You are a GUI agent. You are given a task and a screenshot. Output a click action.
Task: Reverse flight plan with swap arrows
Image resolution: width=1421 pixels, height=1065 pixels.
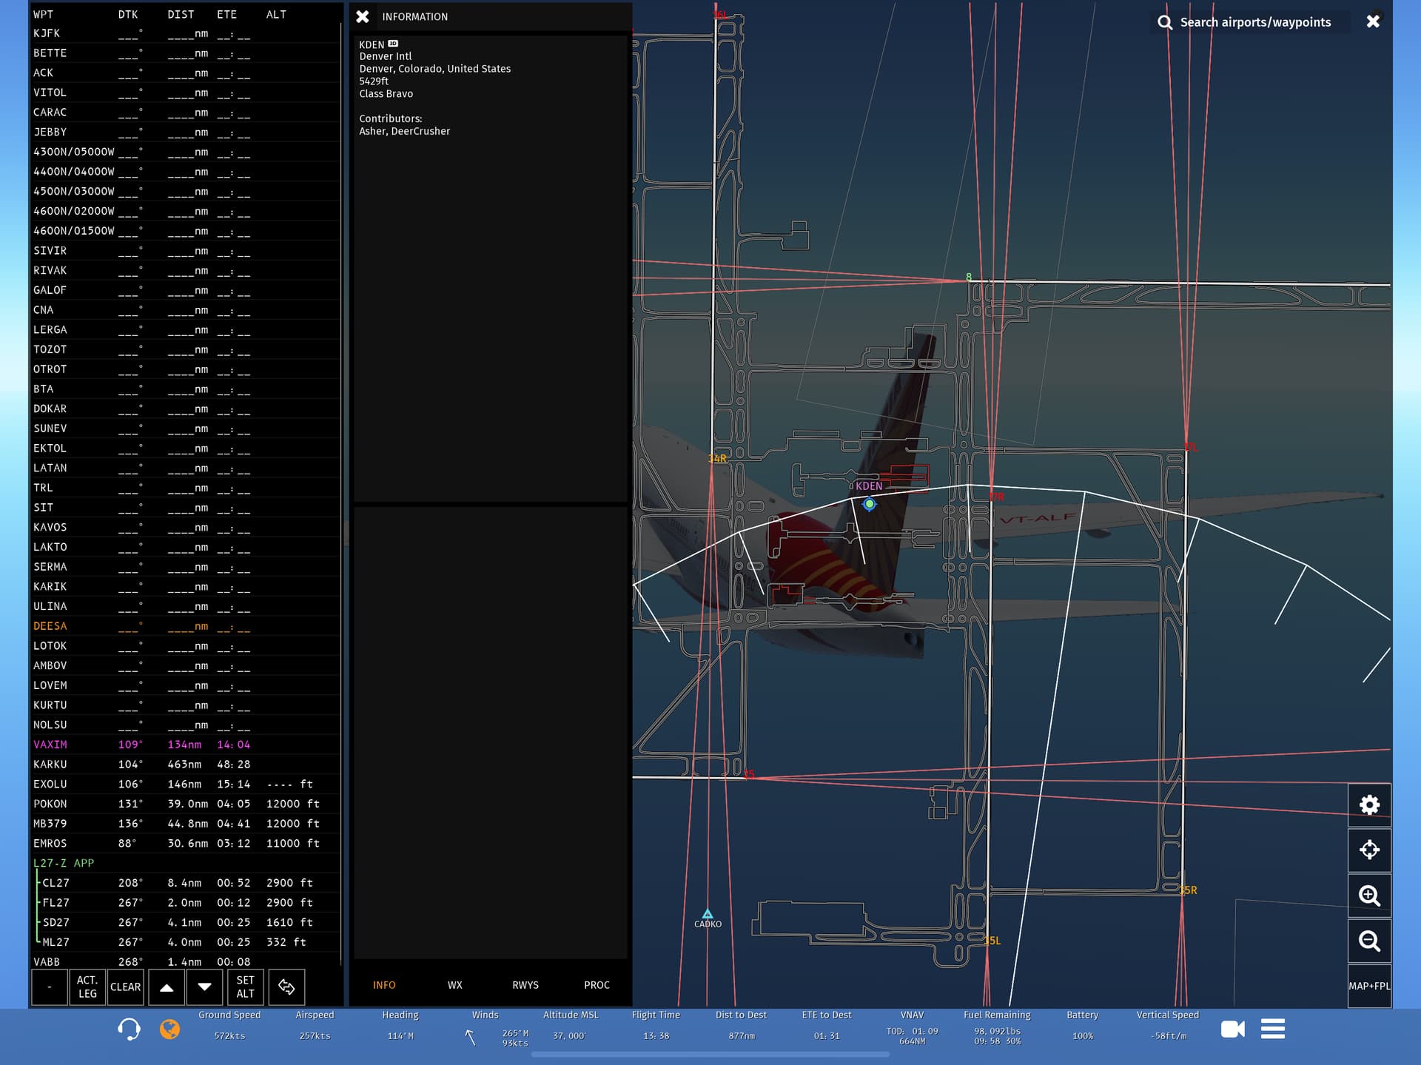pyautogui.click(x=286, y=987)
